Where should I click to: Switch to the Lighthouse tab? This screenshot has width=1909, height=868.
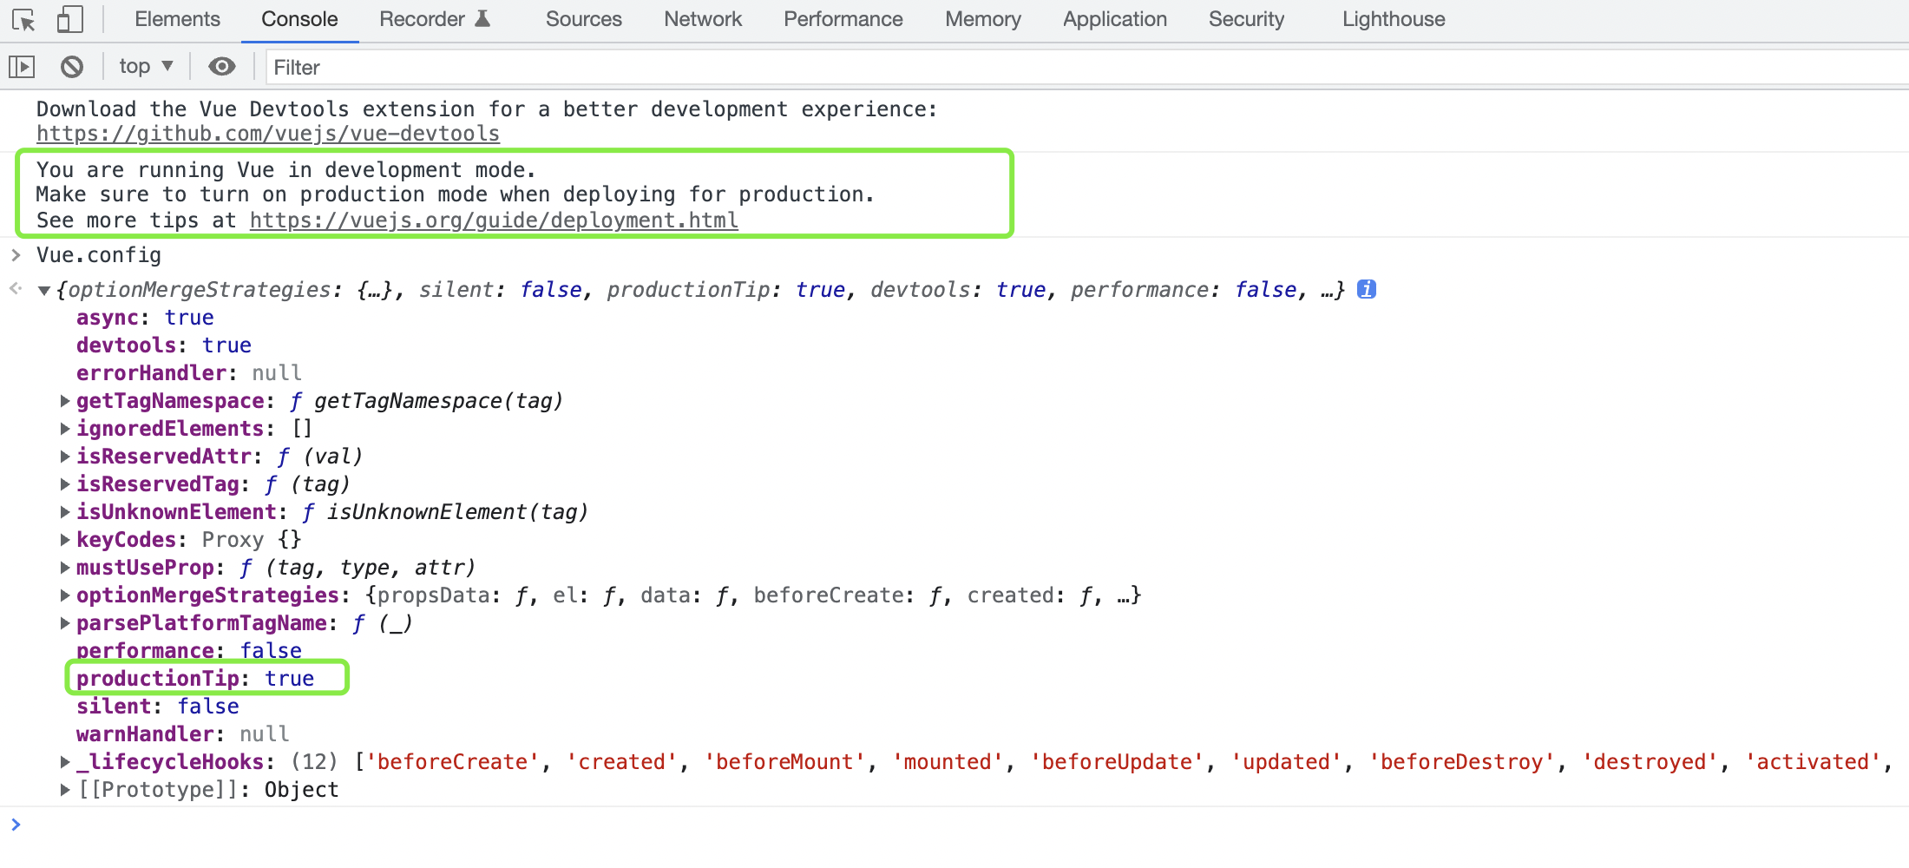[1394, 19]
